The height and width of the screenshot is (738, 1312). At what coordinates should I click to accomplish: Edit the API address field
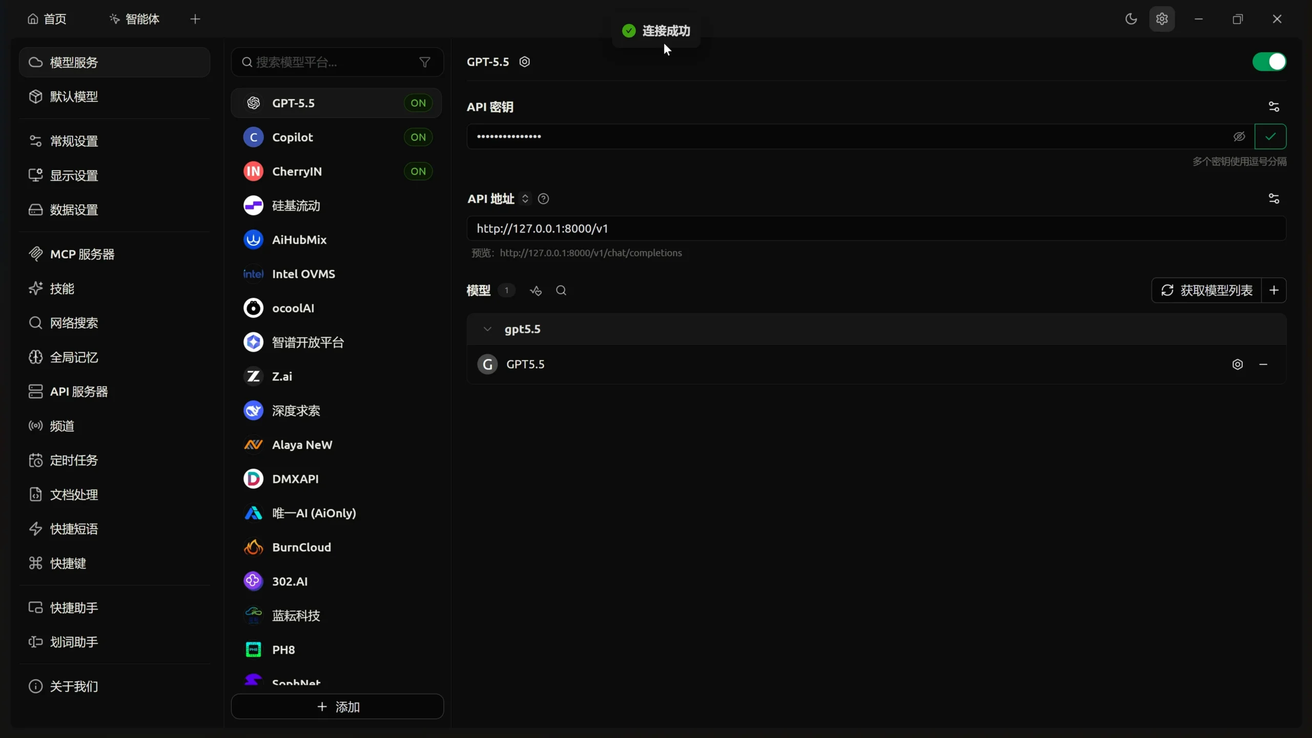pos(876,228)
